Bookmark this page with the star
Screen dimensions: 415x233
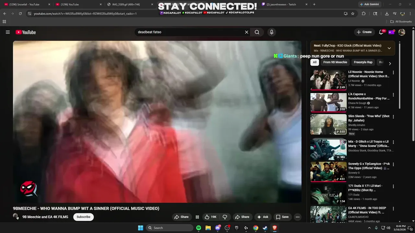pos(353,14)
